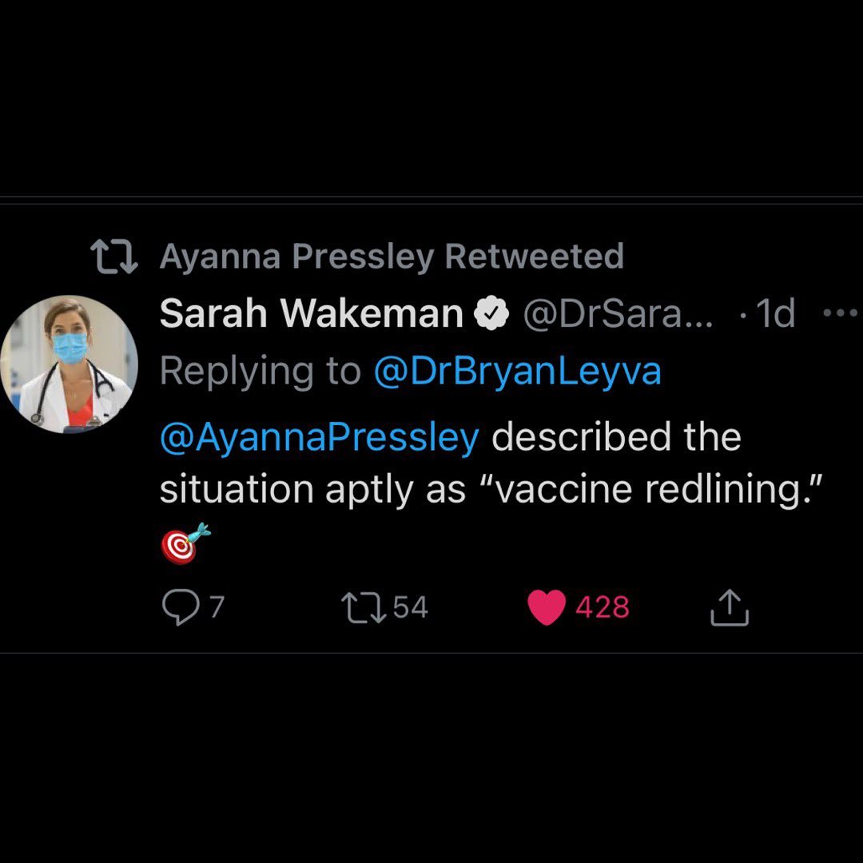863x863 pixels.
Task: Unlike the tweet via the red heart
Action: 547,608
